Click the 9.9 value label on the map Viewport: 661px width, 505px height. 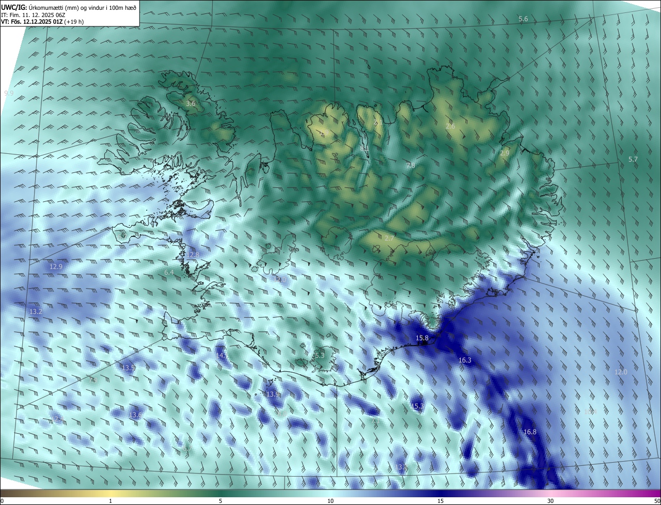click(x=9, y=93)
